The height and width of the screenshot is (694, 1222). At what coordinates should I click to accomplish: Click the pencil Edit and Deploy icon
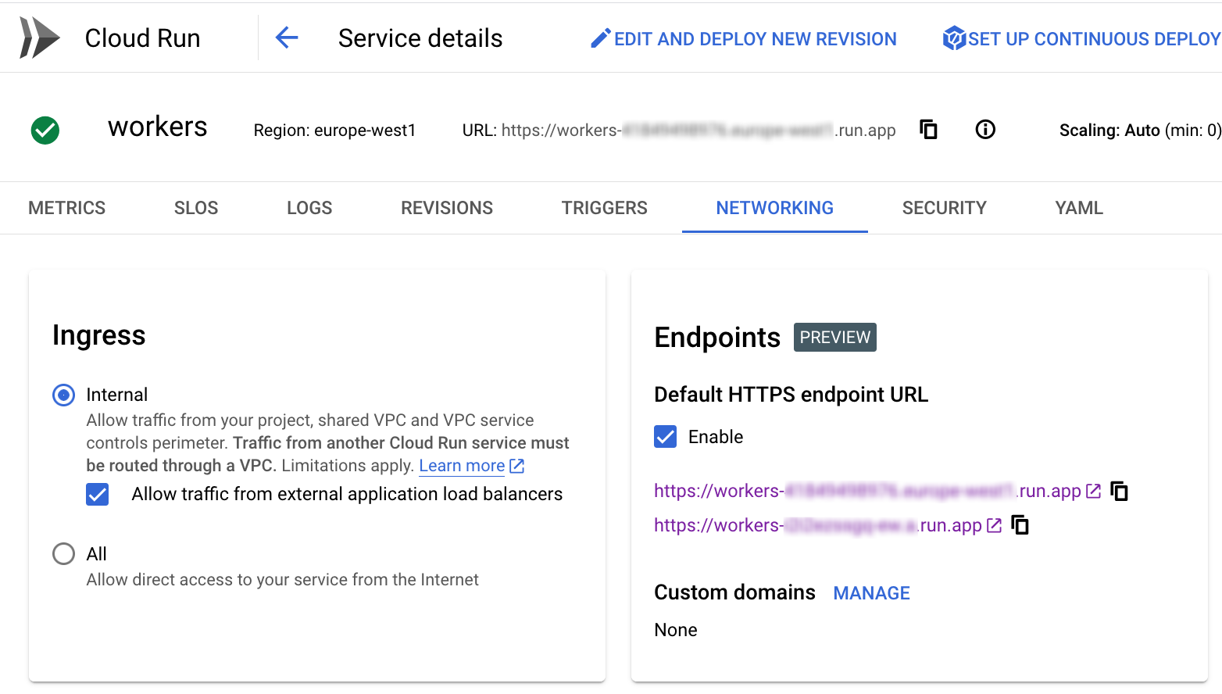coord(600,38)
